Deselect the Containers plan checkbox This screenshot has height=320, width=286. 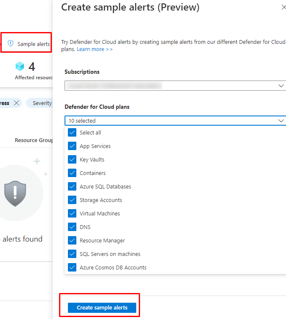(x=72, y=173)
